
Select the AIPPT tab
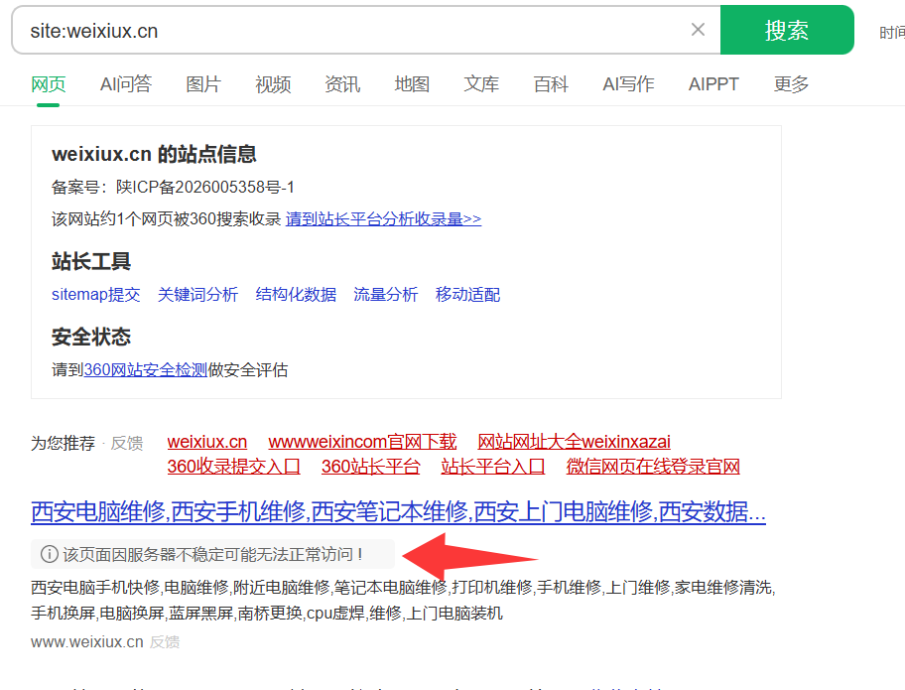pyautogui.click(x=713, y=84)
